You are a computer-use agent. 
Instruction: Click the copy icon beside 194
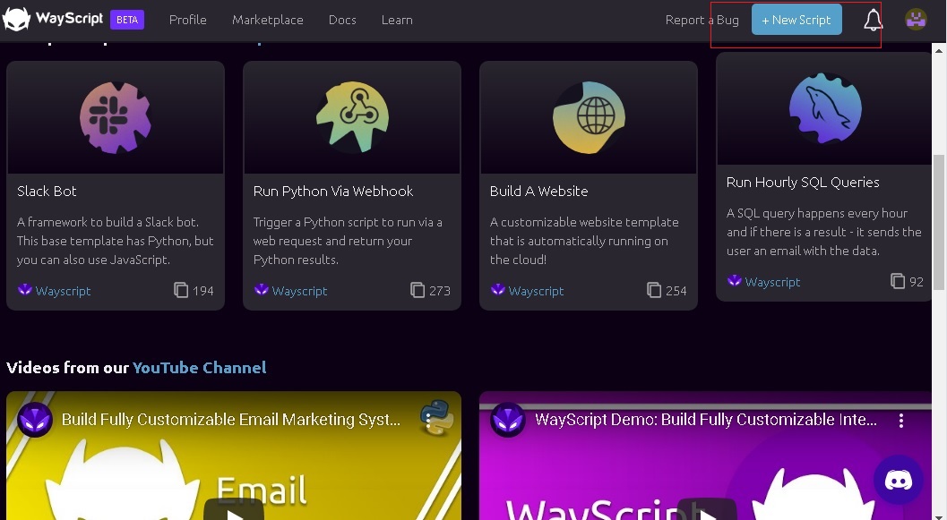[x=181, y=290]
